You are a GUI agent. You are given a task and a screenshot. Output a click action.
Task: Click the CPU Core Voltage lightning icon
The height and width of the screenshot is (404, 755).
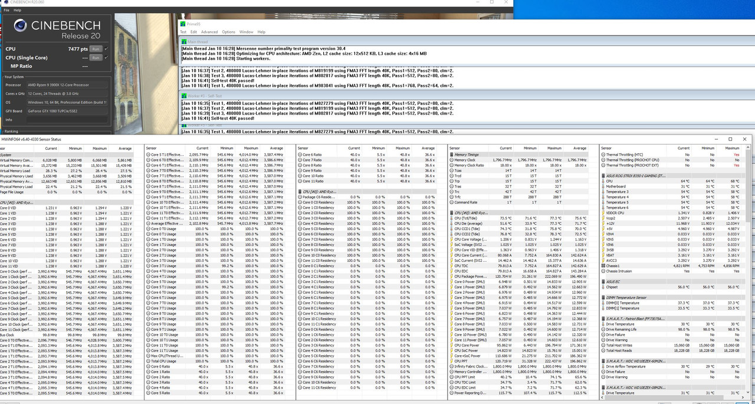452,239
